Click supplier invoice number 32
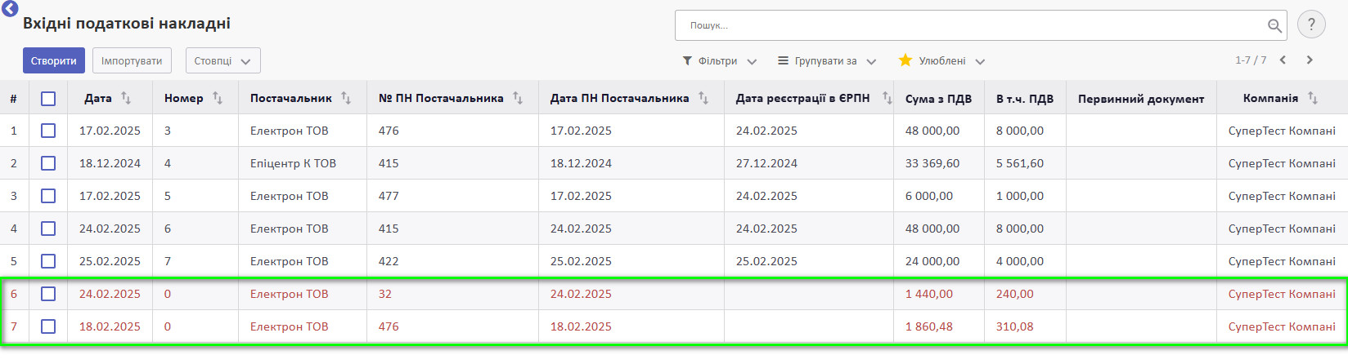Screen dimensions: 1348x364 click(385, 294)
